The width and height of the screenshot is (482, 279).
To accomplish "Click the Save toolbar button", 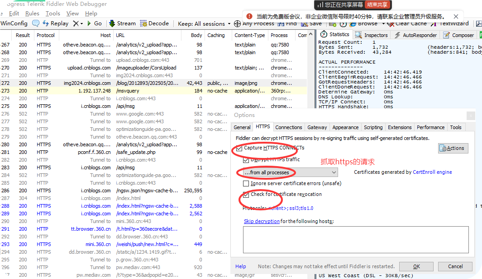I will (311, 23).
